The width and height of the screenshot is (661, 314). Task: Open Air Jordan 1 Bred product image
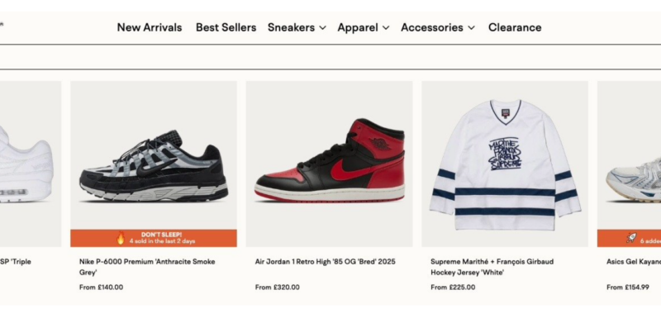coord(329,164)
